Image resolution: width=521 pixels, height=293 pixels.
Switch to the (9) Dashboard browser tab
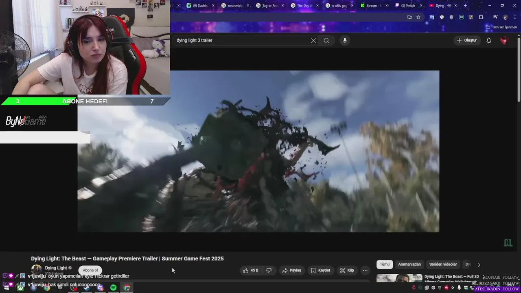(198, 6)
